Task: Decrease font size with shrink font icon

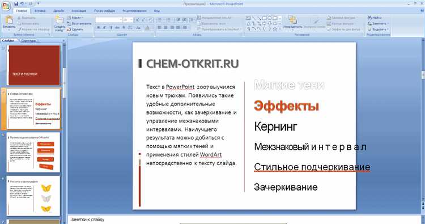Action: tap(144, 20)
